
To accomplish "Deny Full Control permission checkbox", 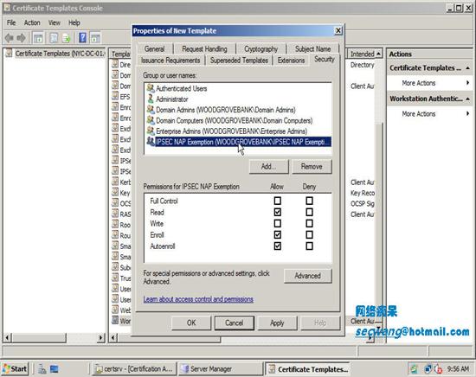I will pyautogui.click(x=309, y=201).
